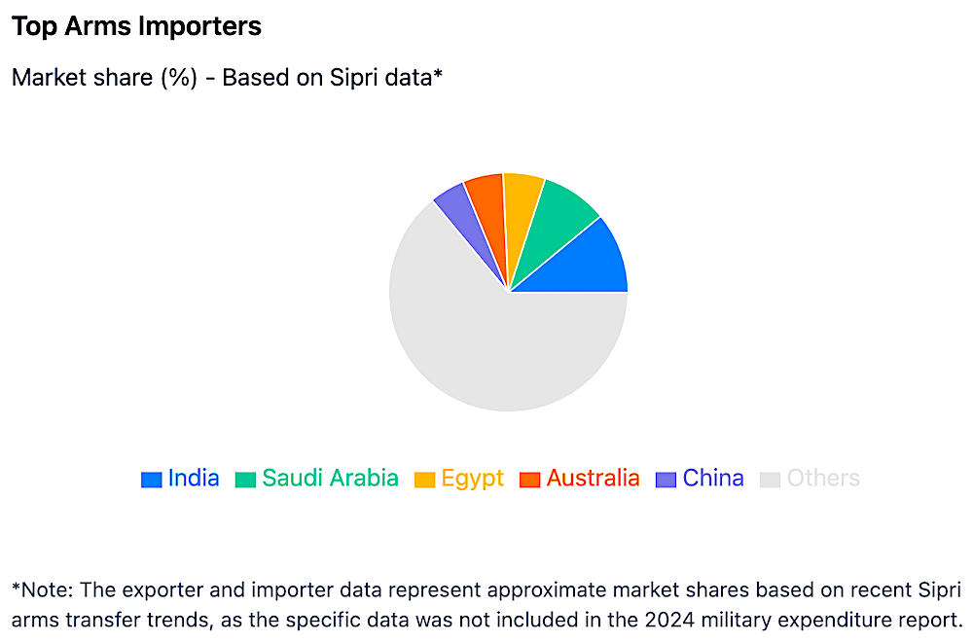Image resolution: width=973 pixels, height=642 pixels.
Task: Toggle the Saudi Arabia legend label
Action: (x=330, y=479)
